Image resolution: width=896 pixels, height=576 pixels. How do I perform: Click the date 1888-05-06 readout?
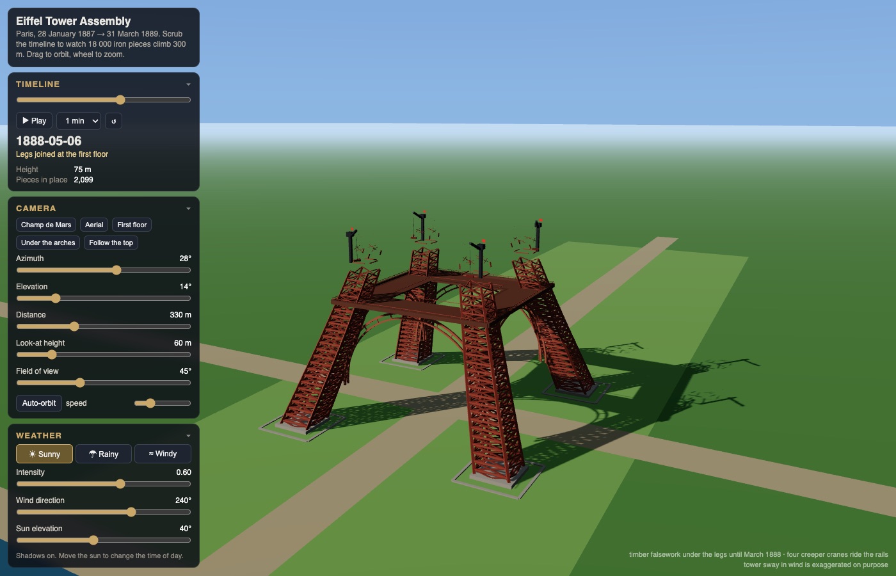point(49,141)
